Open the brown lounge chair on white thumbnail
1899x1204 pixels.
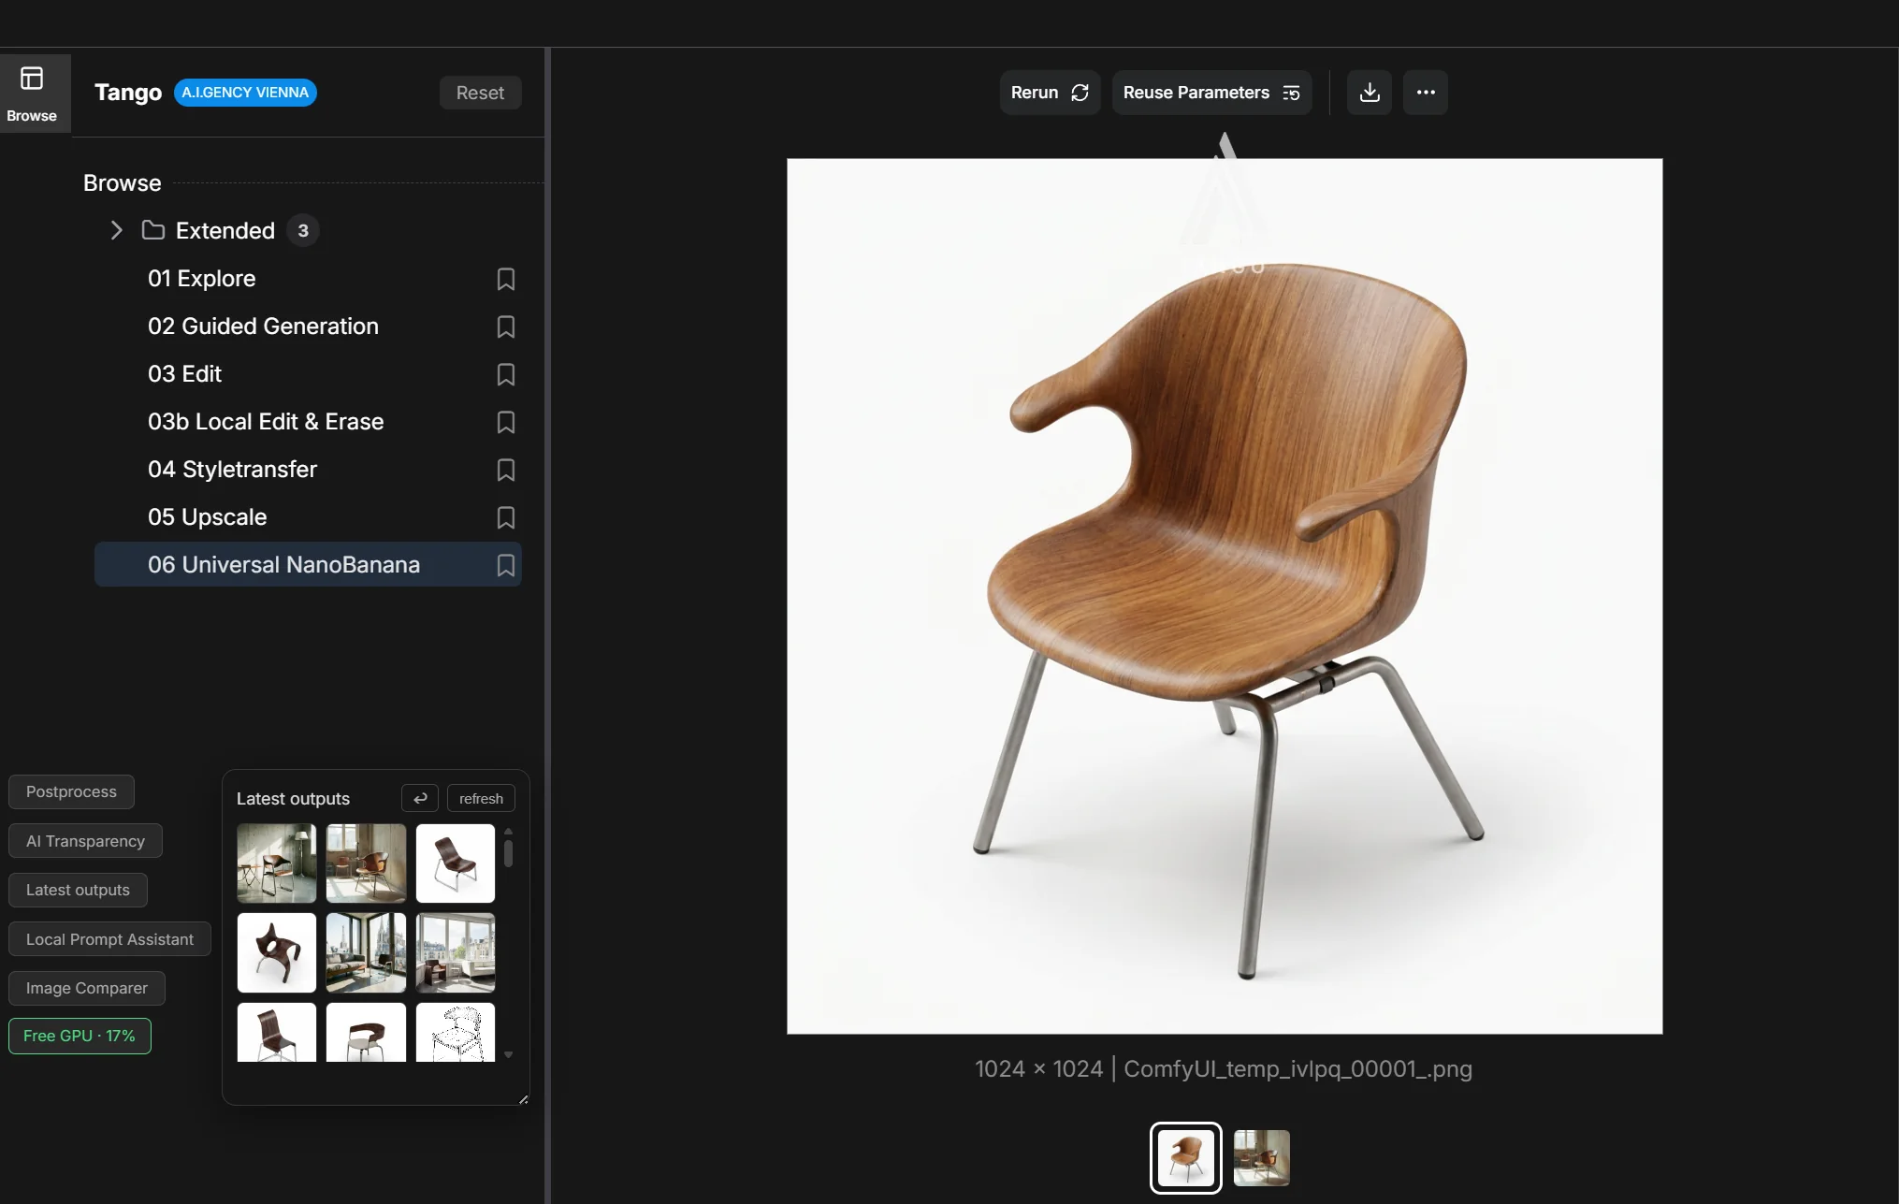click(456, 863)
